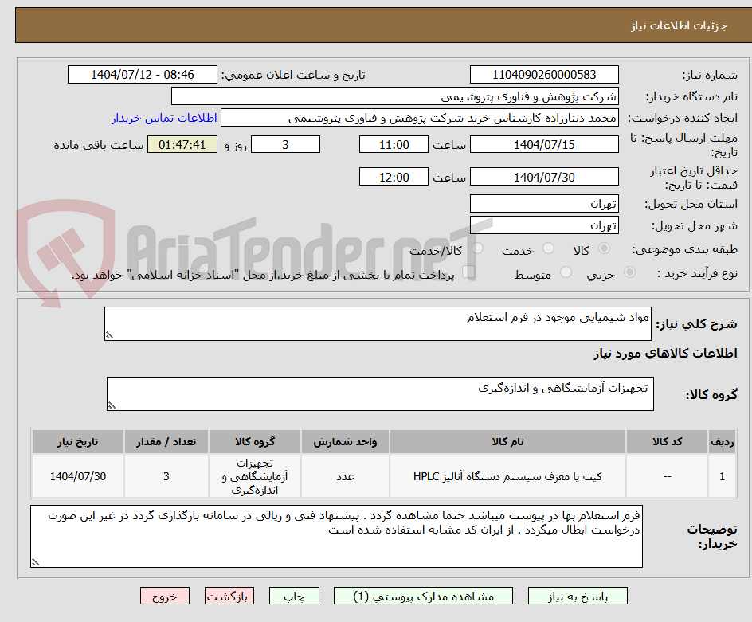This screenshot has width=752, height=622.
Task: Click the خروج button
Action: click(x=165, y=595)
